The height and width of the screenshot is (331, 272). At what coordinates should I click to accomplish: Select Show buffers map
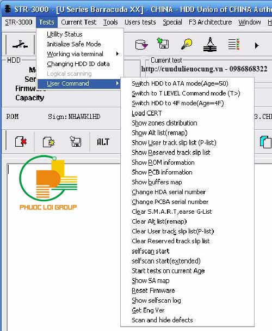187,182
